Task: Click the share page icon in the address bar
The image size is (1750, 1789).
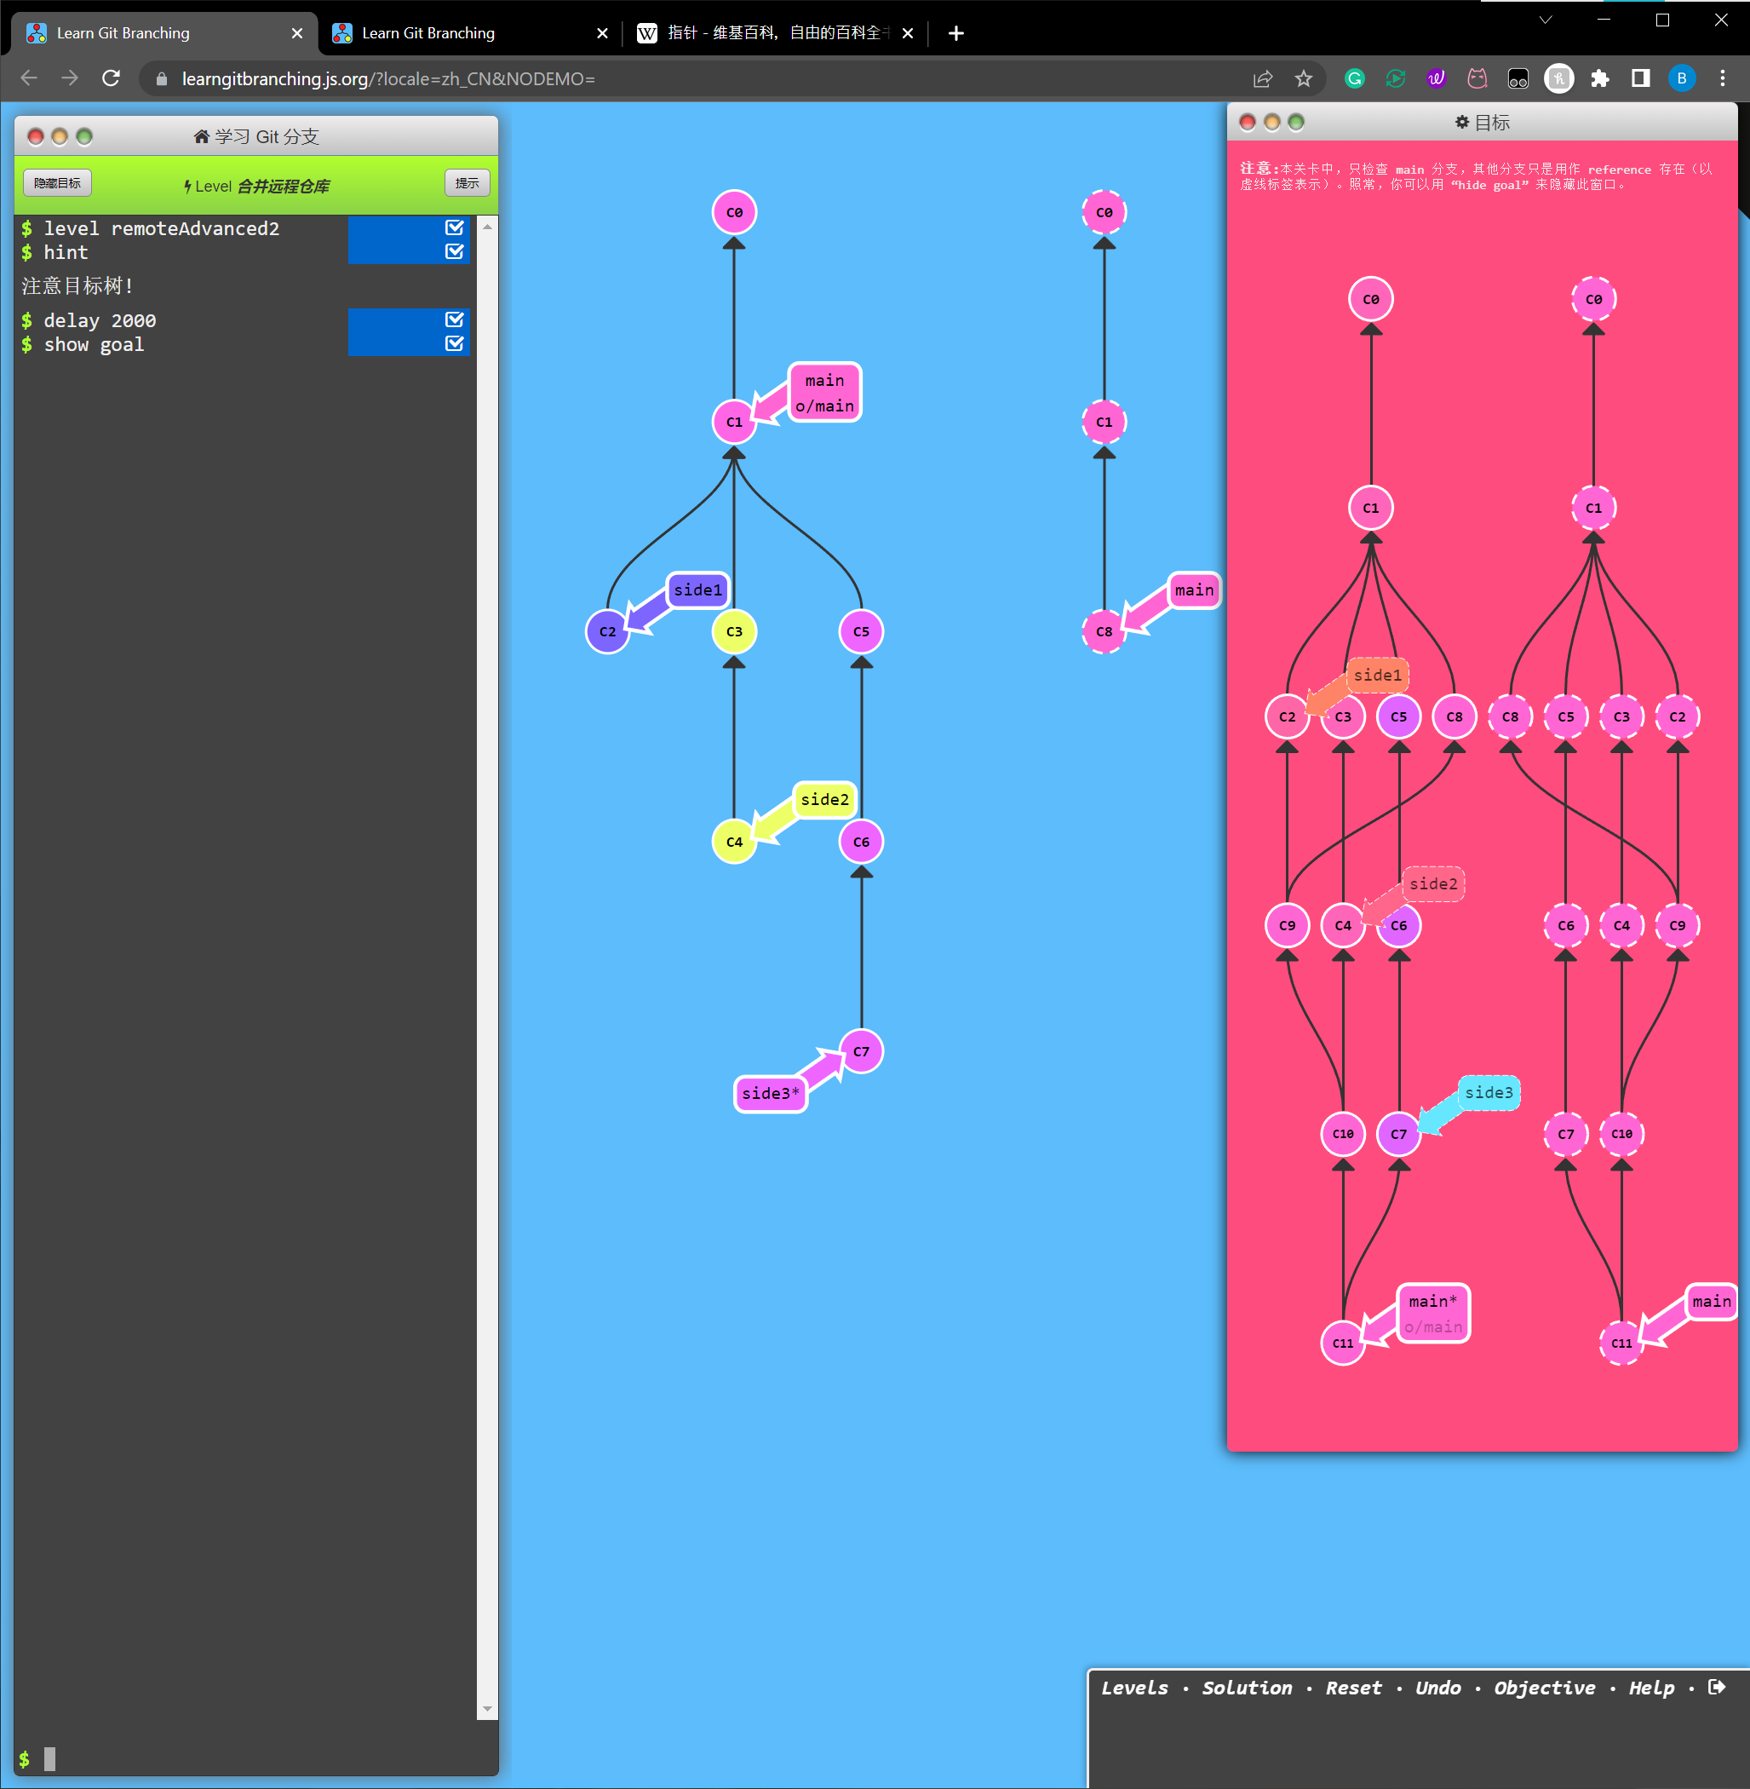Action: 1263,79
